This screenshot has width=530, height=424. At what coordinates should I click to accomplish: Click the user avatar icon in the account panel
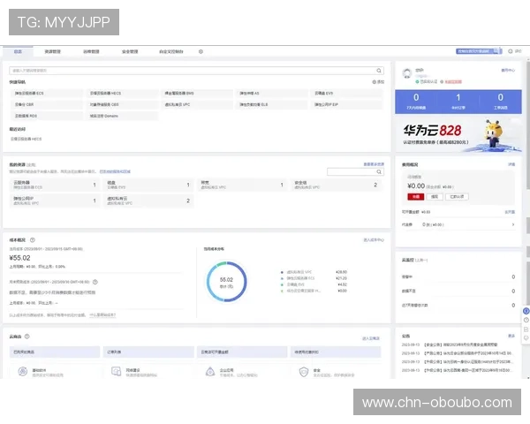(409, 71)
